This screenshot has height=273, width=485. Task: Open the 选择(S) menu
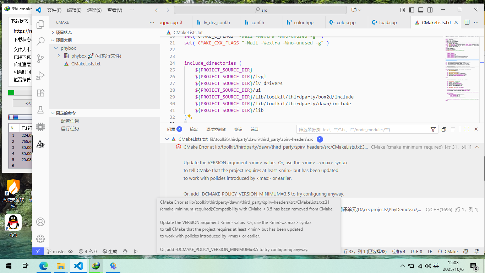(94, 10)
